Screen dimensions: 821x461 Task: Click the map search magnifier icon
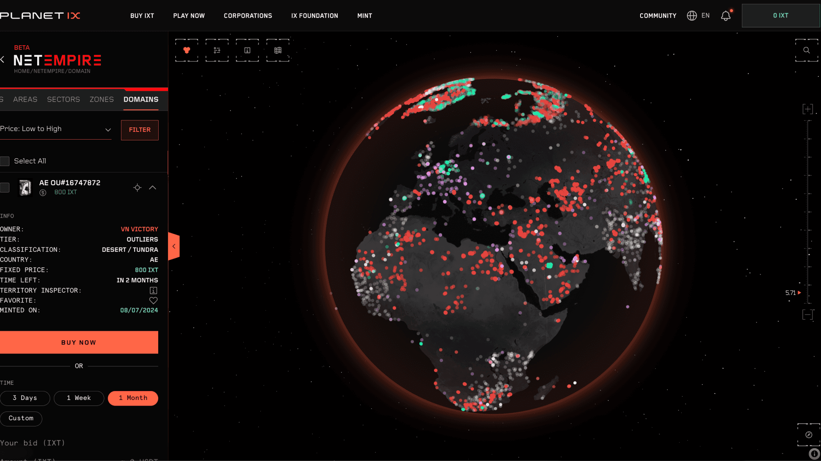806,50
